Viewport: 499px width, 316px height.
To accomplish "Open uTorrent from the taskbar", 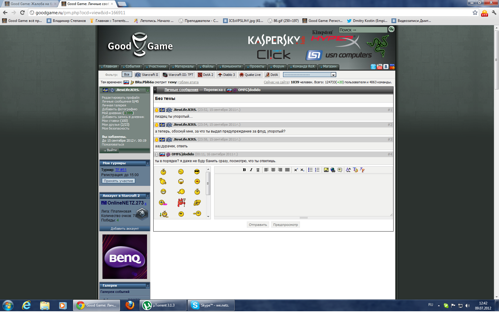I will (163, 305).
